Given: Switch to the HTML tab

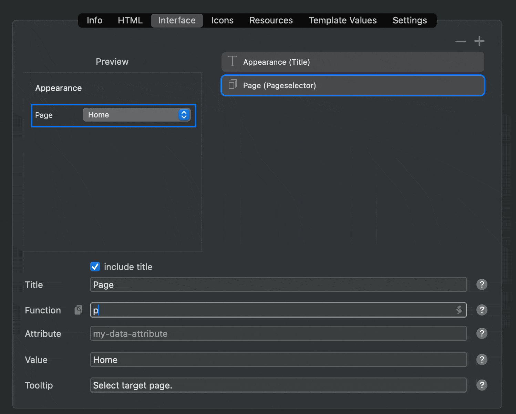Looking at the screenshot, I should 130,20.
